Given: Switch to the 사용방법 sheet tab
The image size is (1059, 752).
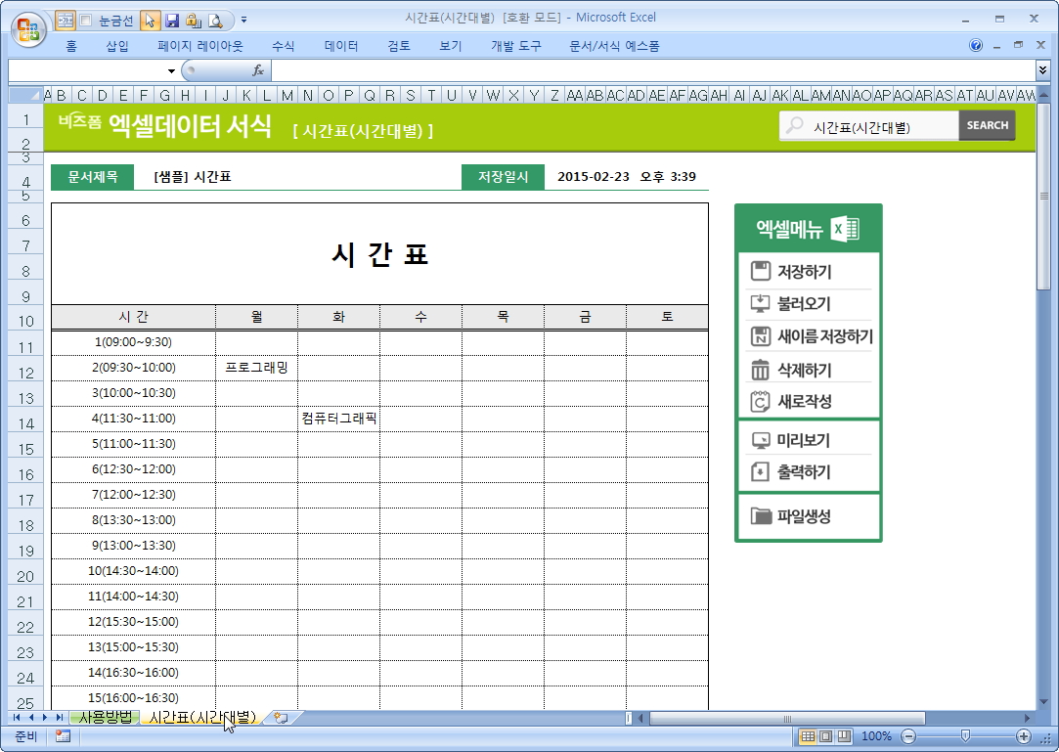Looking at the screenshot, I should (106, 717).
